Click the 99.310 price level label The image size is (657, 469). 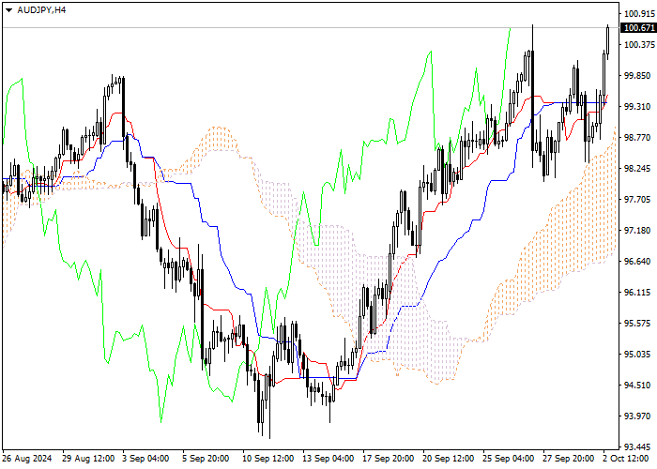[x=637, y=107]
